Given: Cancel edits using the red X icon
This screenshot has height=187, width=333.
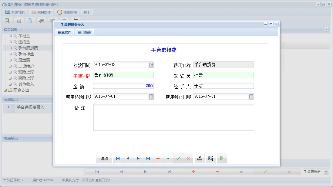Looking at the screenshot, I should tap(188, 158).
